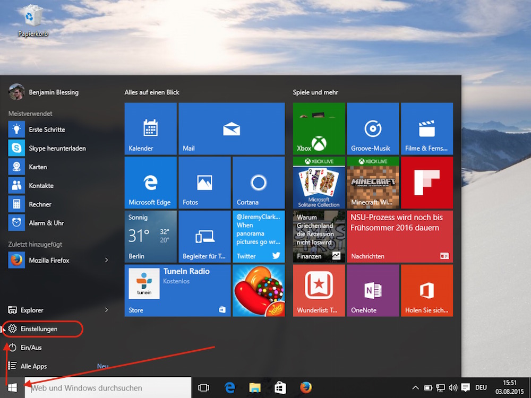Show hidden tray icons arrow
The width and height of the screenshot is (531, 398).
[416, 387]
